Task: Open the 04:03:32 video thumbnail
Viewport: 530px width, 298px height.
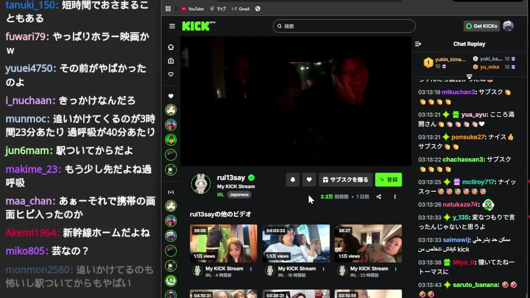Action: pos(296,243)
